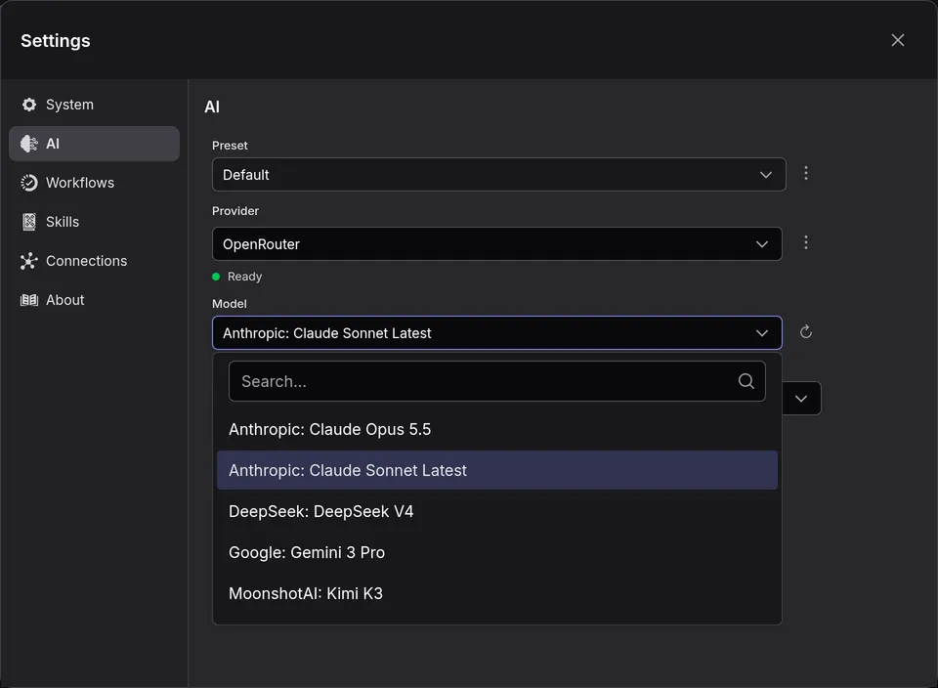Click the Ready status text
Image resolution: width=938 pixels, height=688 pixels.
point(244,277)
